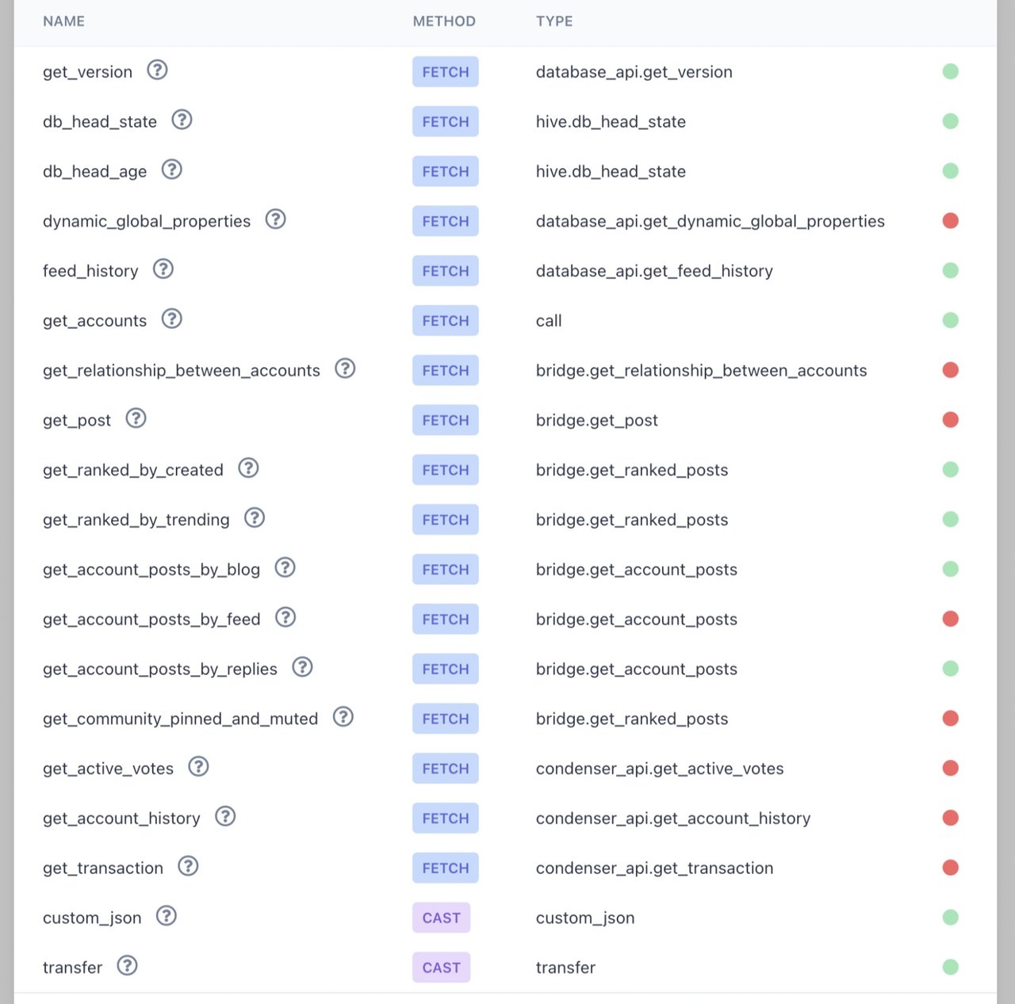Select the db_head_age name text
The height and width of the screenshot is (1004, 1015).
95,172
